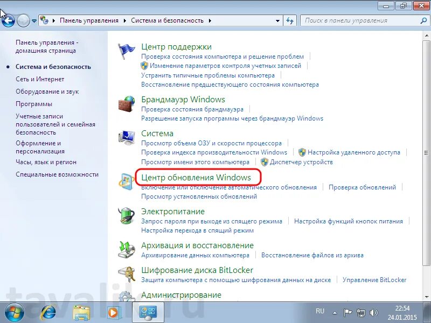Click the scrollbar down arrow
This screenshot has height=323, width=431.
pos(427,297)
